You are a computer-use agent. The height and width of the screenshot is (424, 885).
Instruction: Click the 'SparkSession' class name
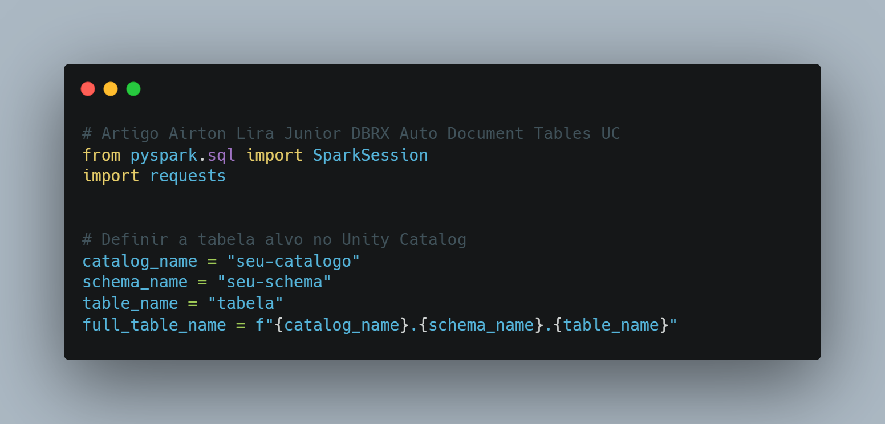pyautogui.click(x=370, y=156)
